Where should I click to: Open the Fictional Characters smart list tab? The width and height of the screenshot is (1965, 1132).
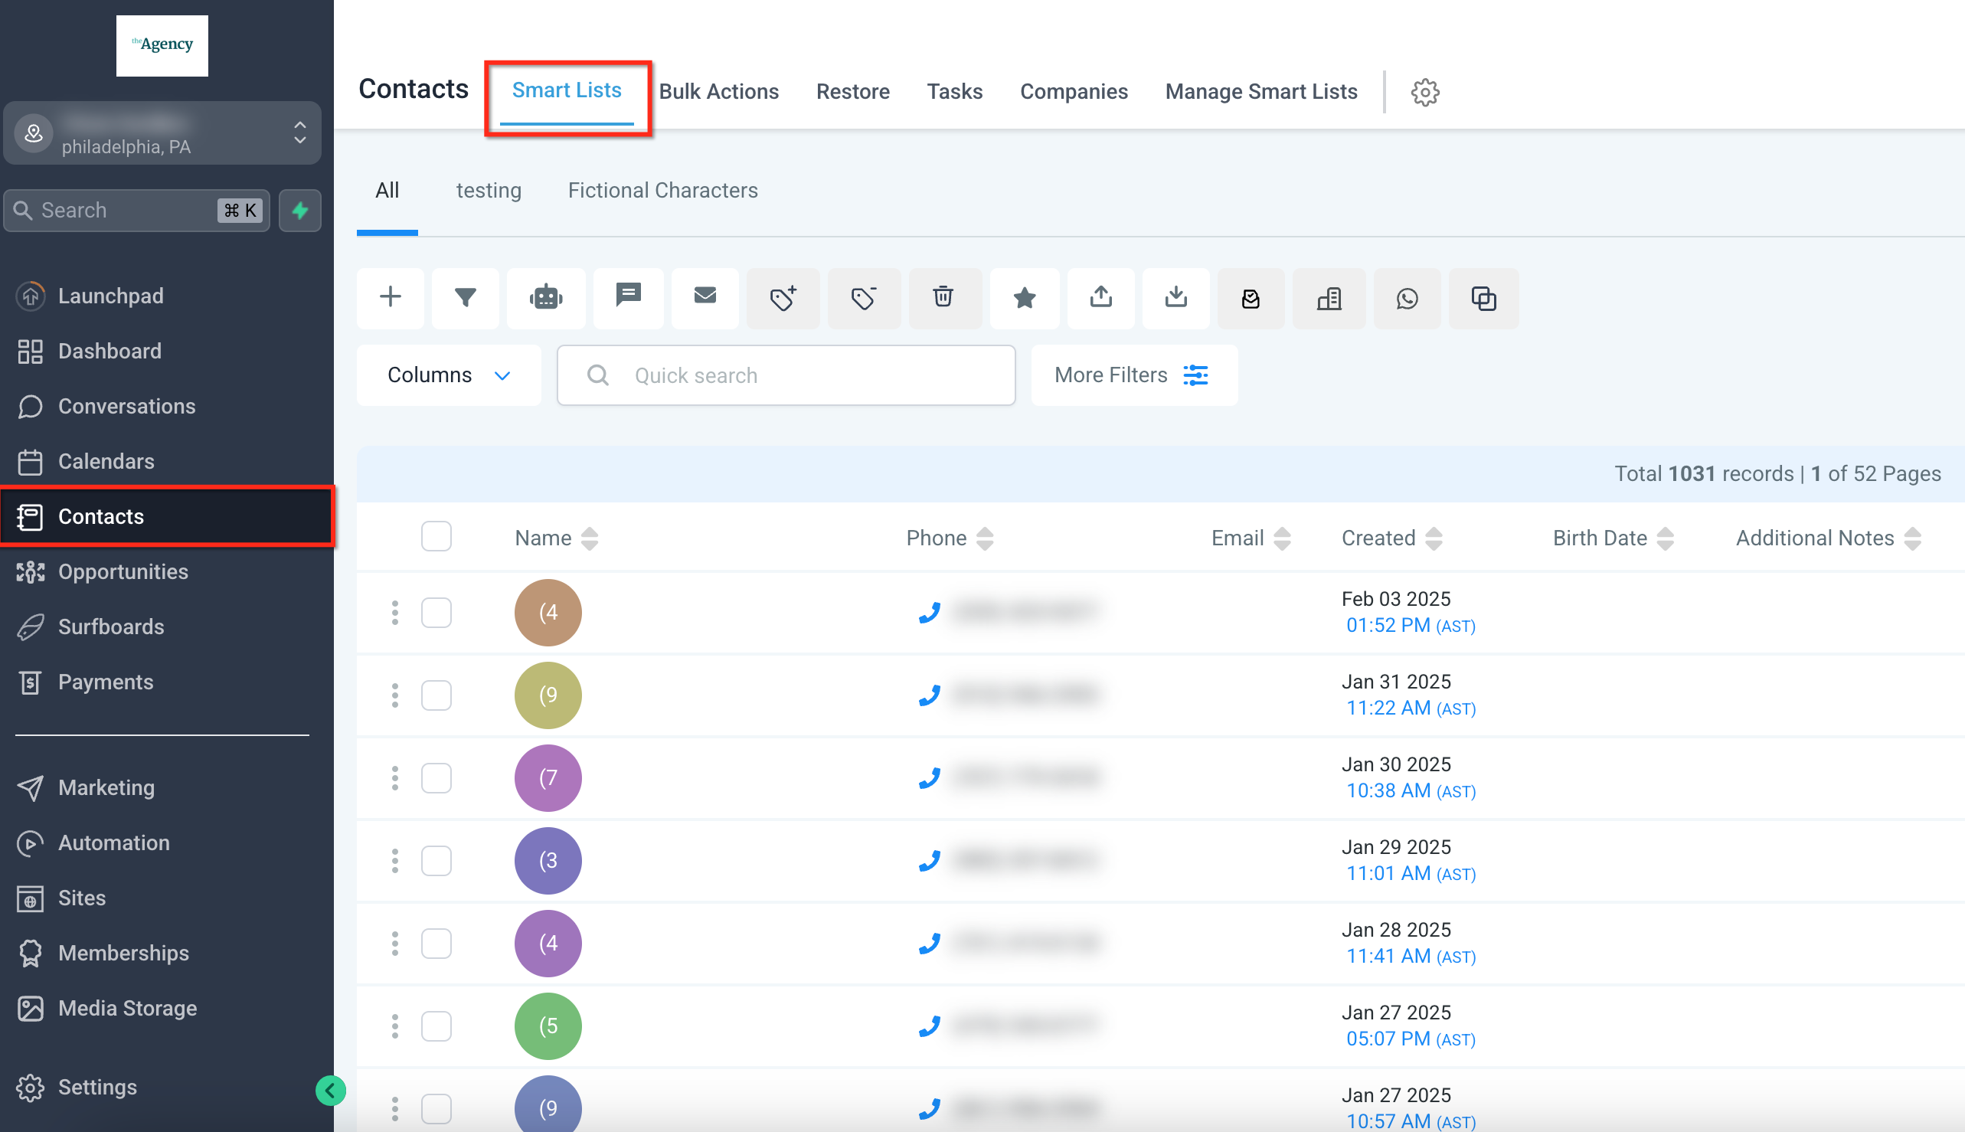(x=662, y=191)
